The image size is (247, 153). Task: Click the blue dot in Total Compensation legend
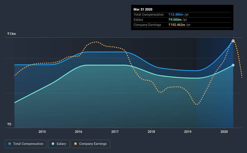point(10,144)
